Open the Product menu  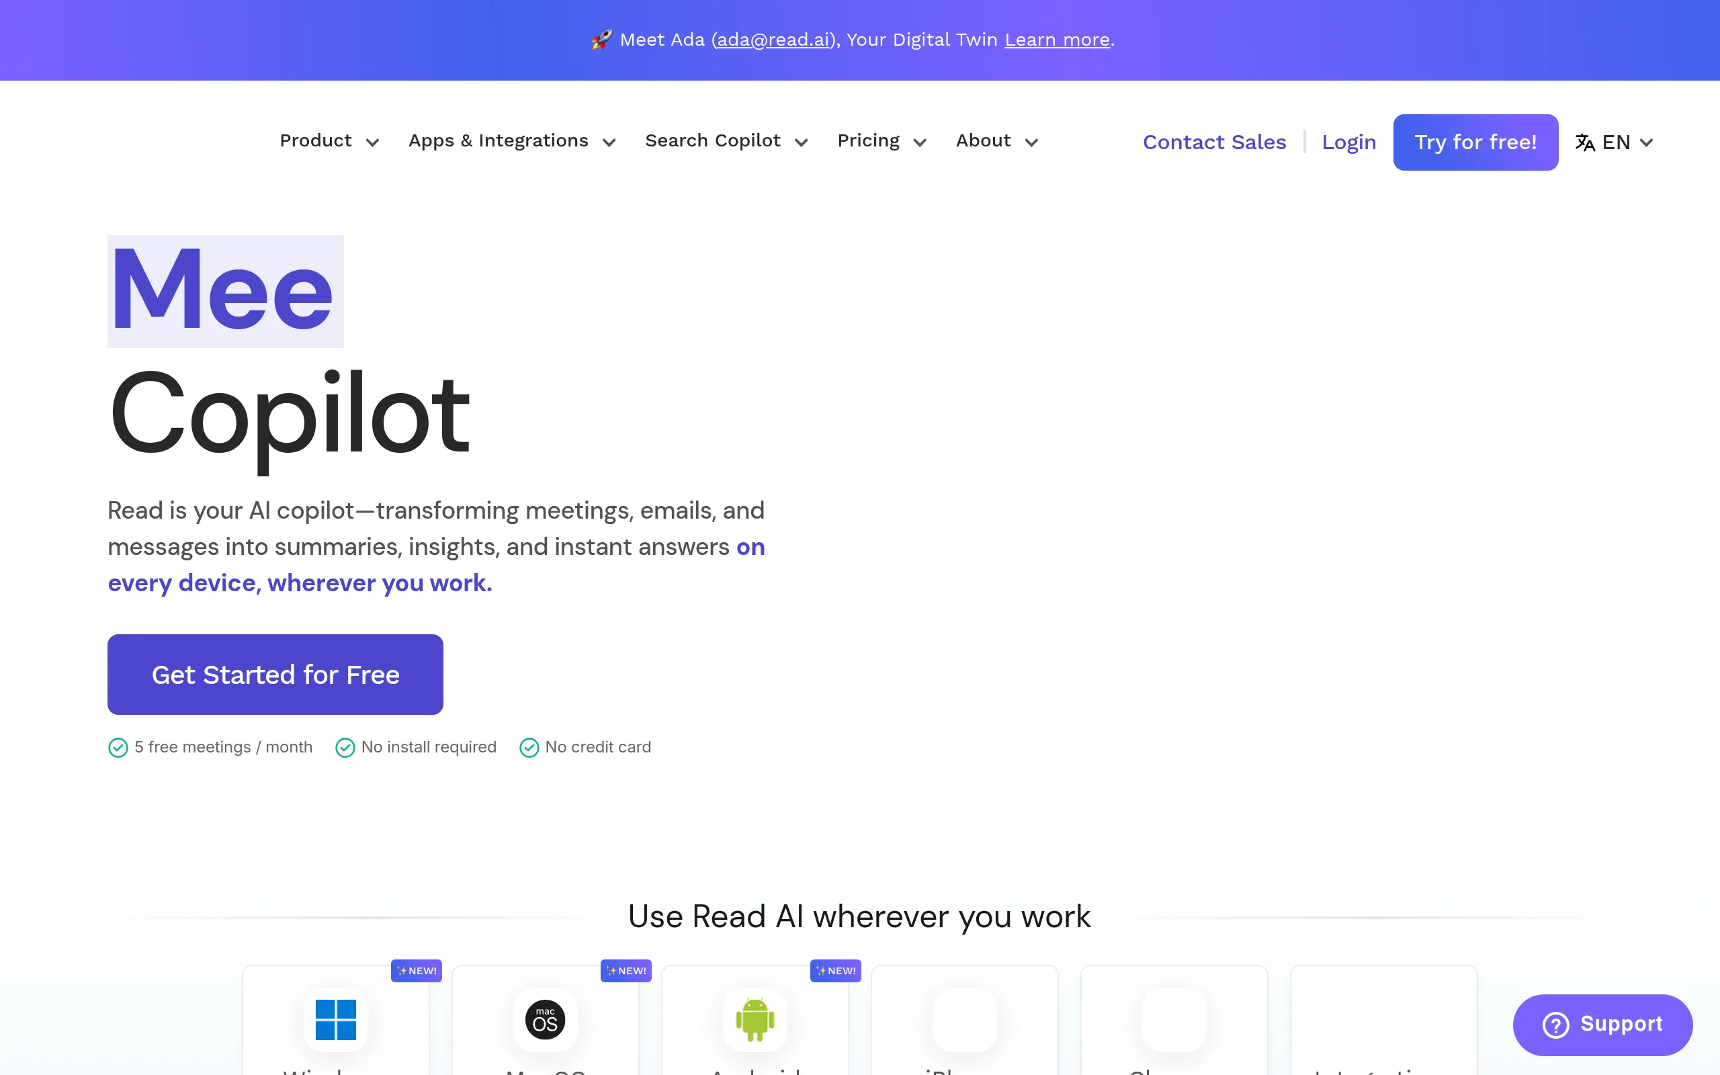click(x=329, y=142)
